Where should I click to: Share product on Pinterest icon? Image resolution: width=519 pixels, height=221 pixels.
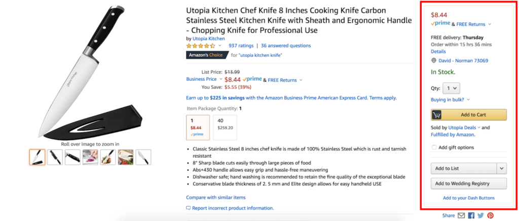pyautogui.click(x=490, y=216)
